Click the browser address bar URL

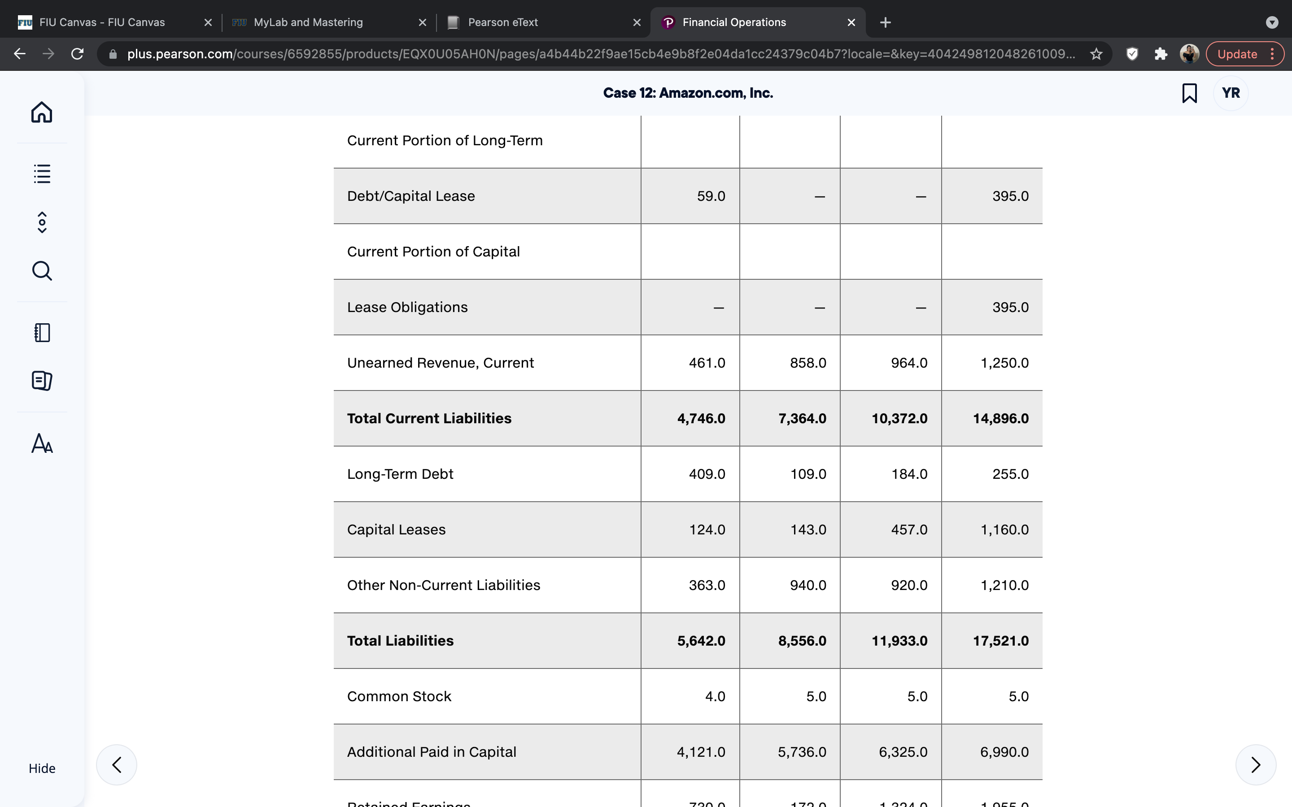click(601, 54)
